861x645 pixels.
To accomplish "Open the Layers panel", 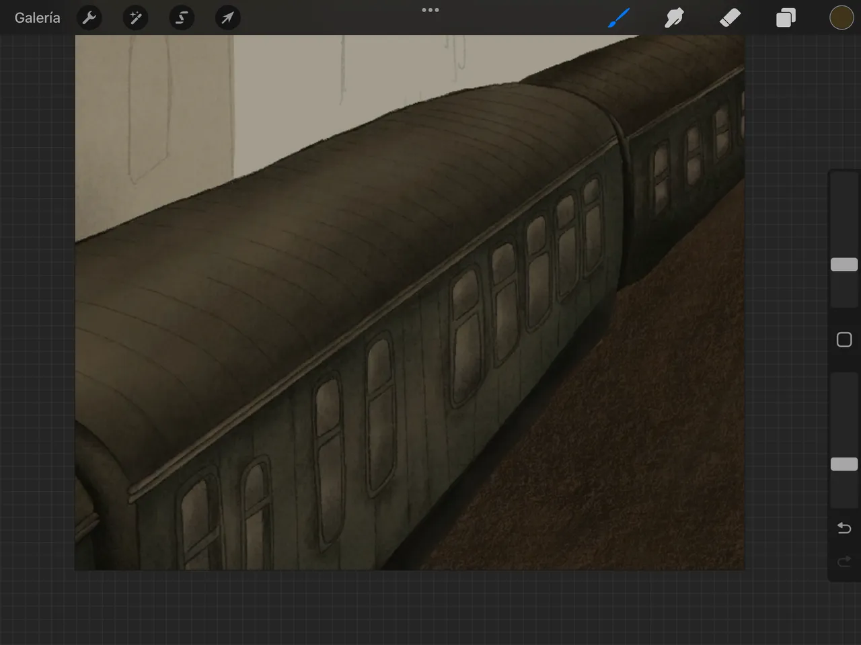I will (x=786, y=17).
